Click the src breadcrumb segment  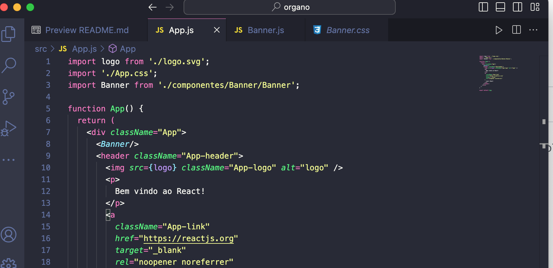coord(41,49)
